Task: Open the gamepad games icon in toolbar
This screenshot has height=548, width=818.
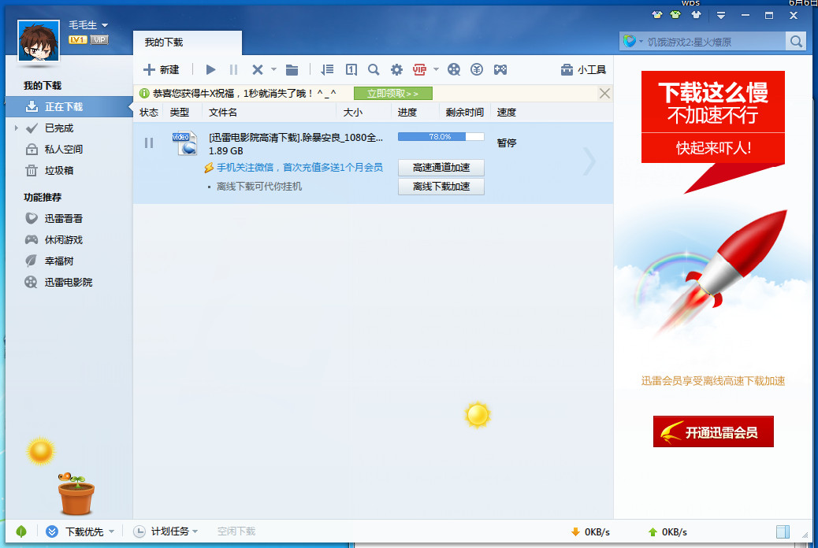Action: point(500,69)
